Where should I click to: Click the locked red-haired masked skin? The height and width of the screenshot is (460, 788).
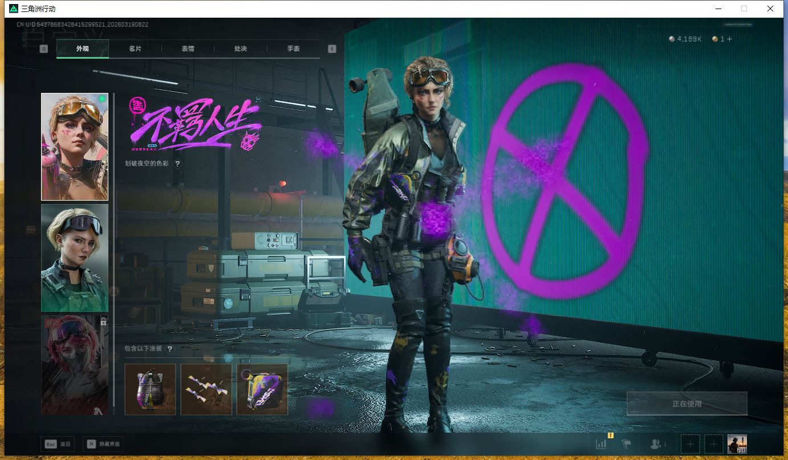75,365
